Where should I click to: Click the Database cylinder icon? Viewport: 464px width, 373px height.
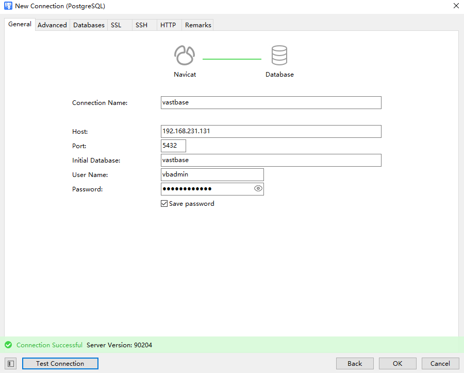(279, 55)
